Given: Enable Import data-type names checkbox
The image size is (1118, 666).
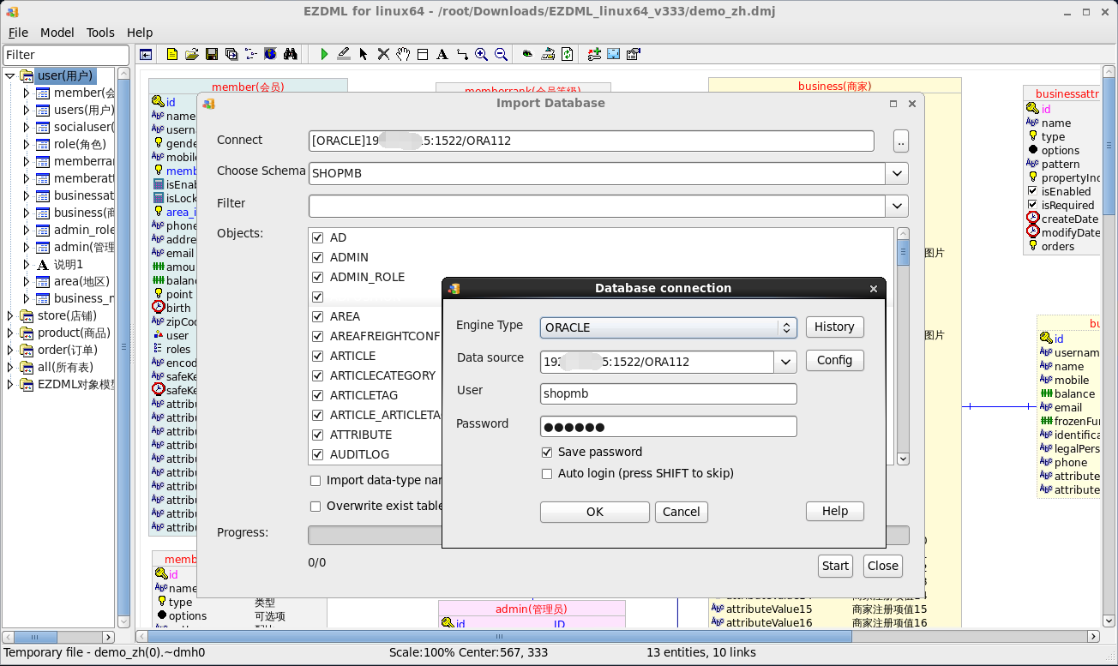Looking at the screenshot, I should point(316,481).
